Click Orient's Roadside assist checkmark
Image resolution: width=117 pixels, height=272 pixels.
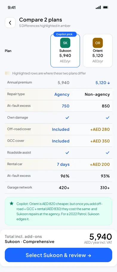point(108,153)
